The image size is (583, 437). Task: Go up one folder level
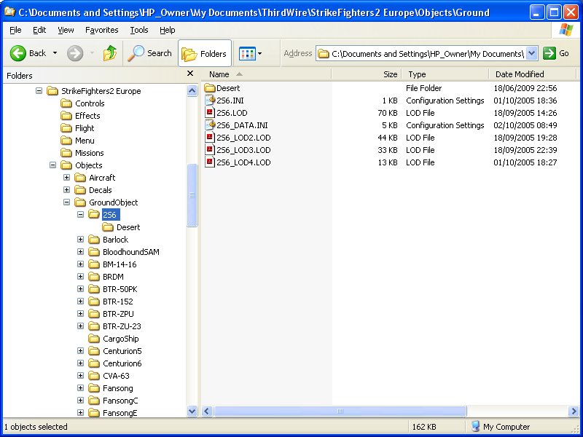point(110,53)
